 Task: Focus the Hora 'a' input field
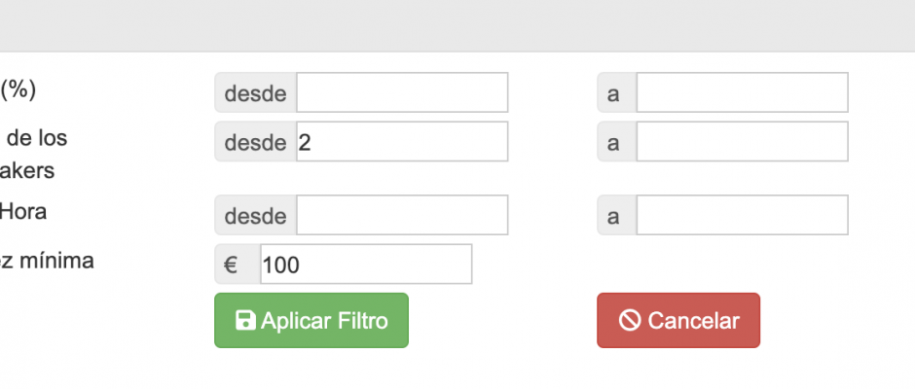click(743, 215)
